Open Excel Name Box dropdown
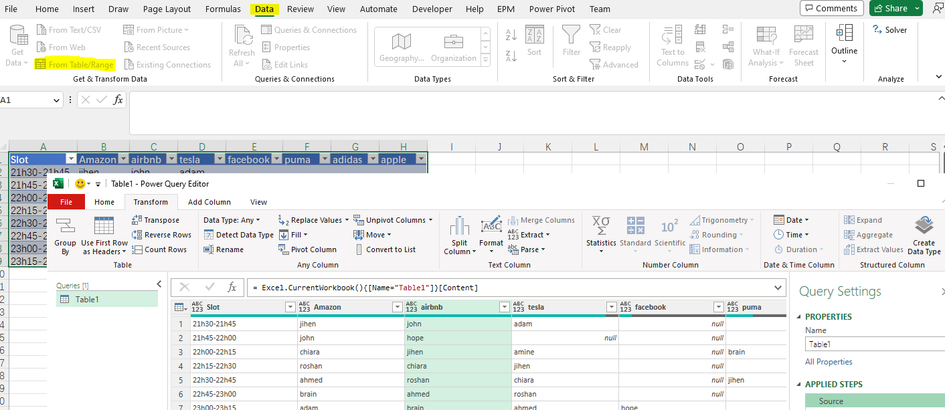 (x=56, y=100)
